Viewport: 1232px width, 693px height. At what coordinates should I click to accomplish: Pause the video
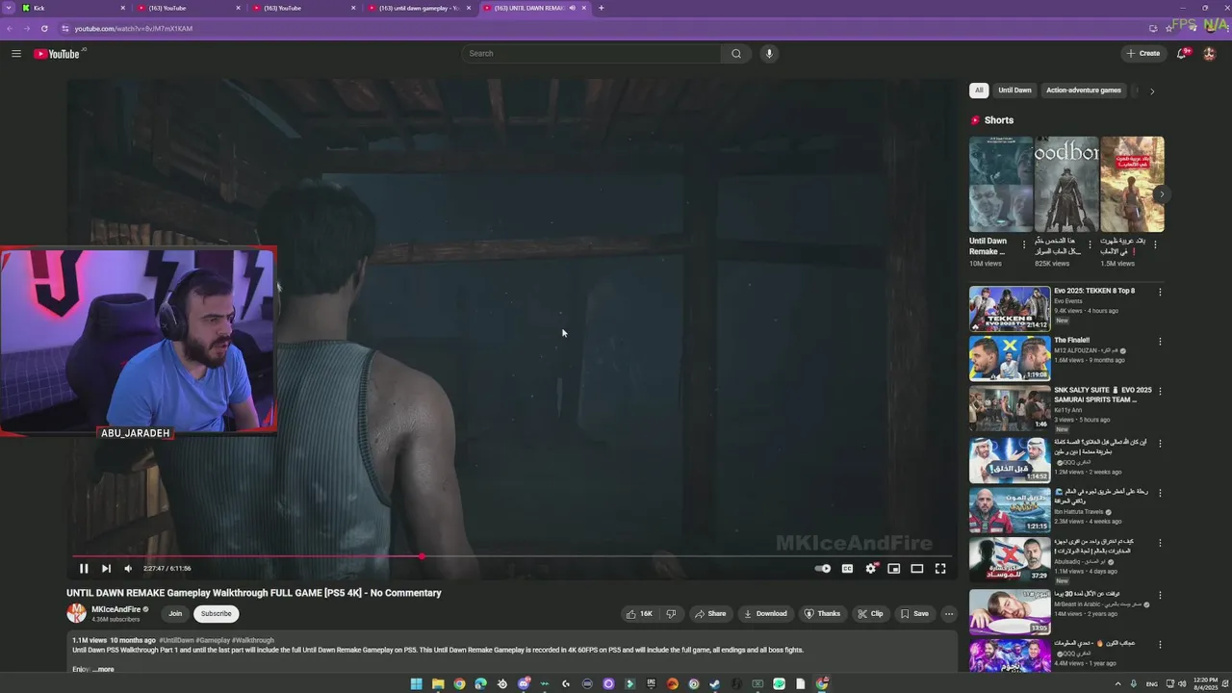[x=84, y=569]
